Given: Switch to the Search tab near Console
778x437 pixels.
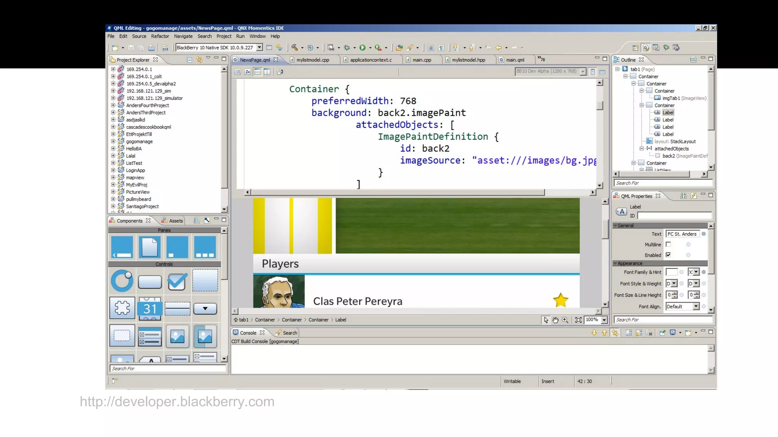Looking at the screenshot, I should (287, 333).
